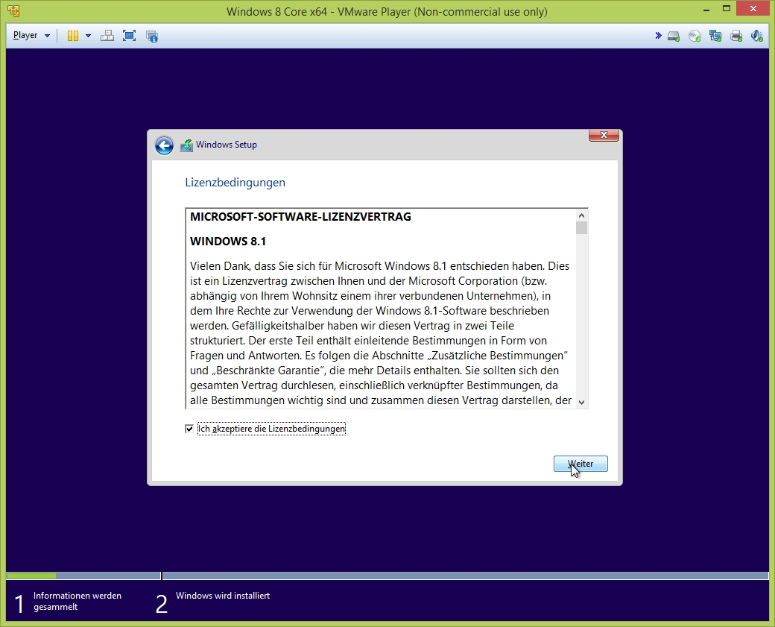Click the Weiter button
775x627 pixels.
pos(581,464)
